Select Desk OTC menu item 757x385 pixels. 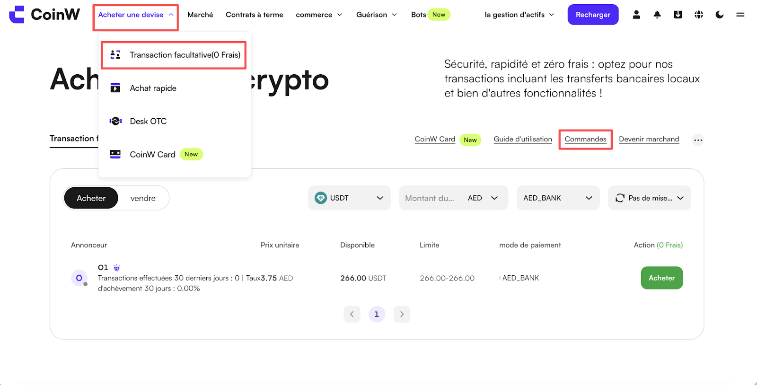175,121
